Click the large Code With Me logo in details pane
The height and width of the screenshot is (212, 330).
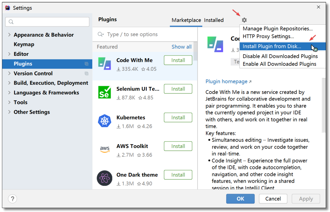tap(215, 44)
